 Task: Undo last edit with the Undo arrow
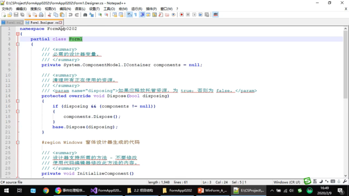(x=70, y=15)
